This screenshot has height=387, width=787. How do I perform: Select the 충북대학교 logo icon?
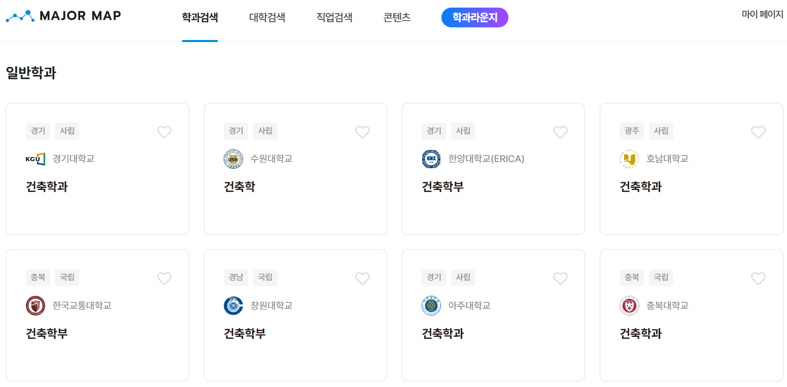click(629, 305)
